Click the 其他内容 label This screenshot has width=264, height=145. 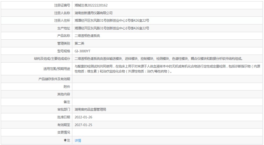(x=64, y=94)
